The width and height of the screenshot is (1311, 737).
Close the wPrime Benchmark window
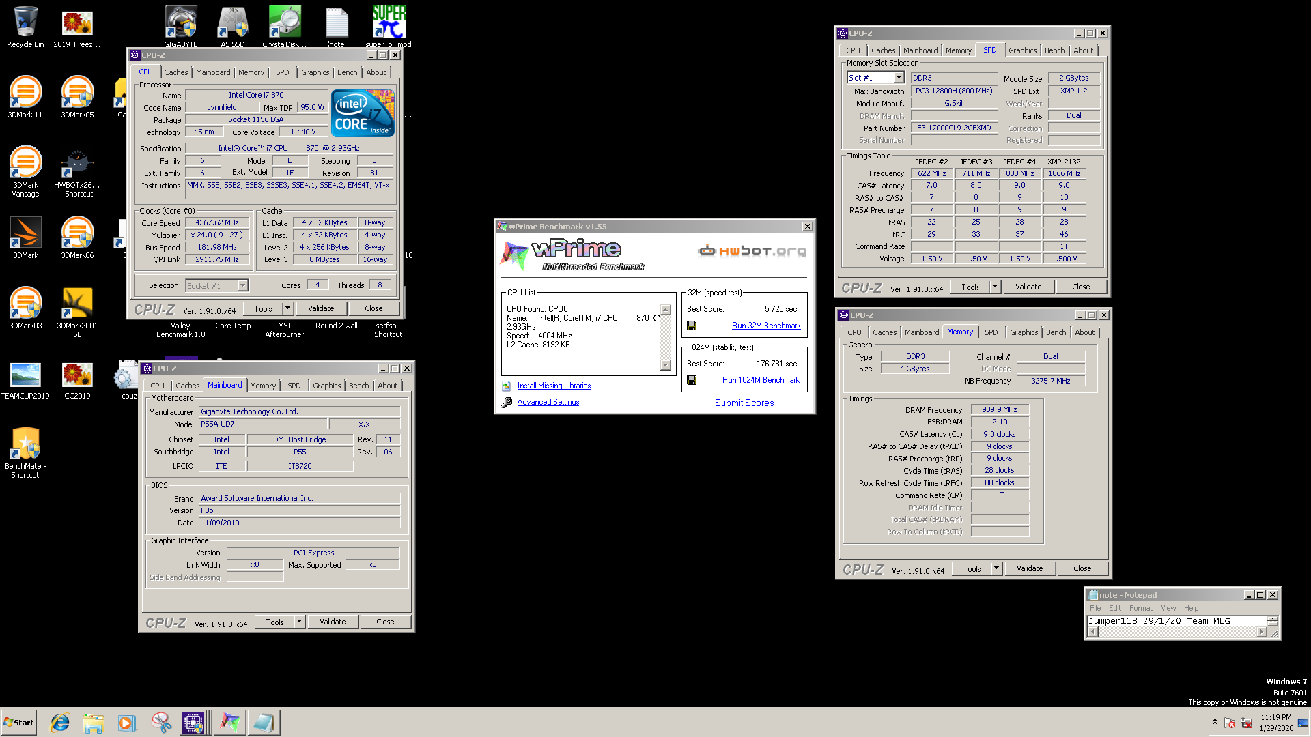click(807, 227)
